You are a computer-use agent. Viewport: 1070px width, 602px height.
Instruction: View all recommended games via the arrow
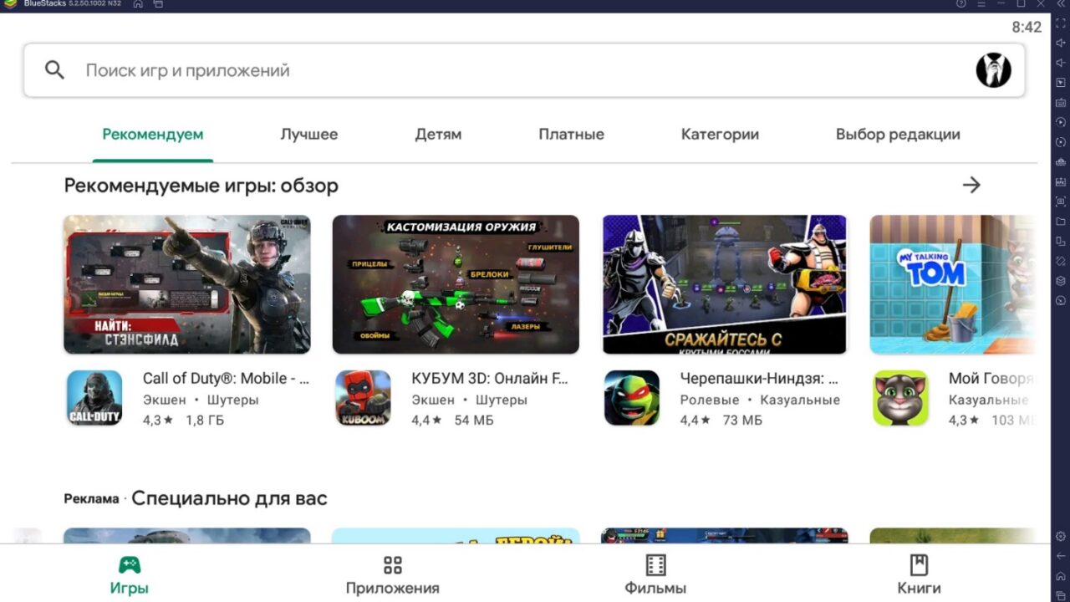pos(971,185)
